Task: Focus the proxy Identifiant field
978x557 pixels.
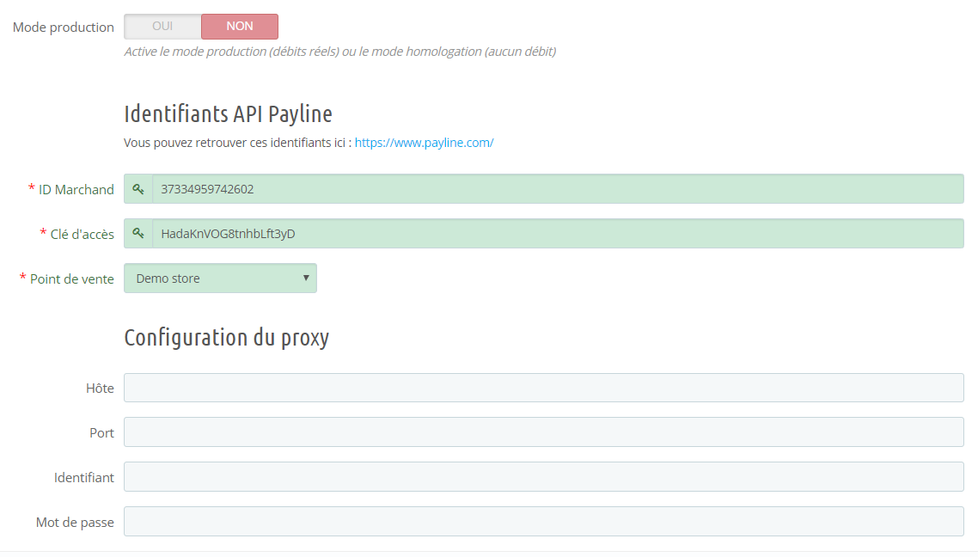Action: pos(543,477)
